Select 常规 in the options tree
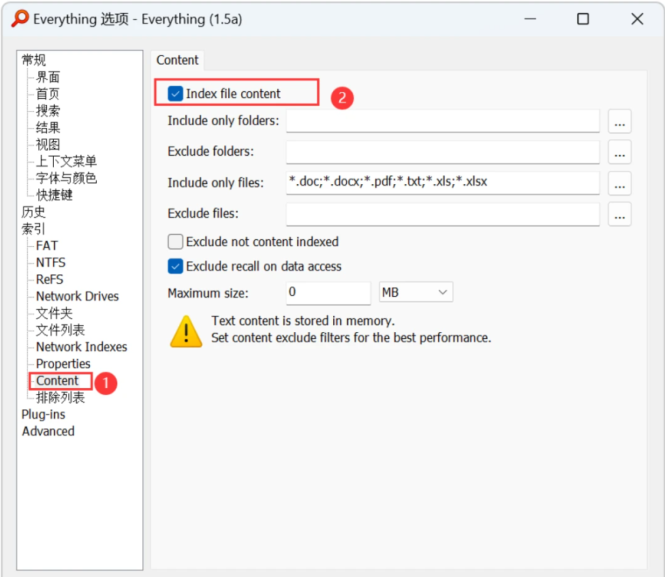This screenshot has height=577, width=665. (x=33, y=60)
